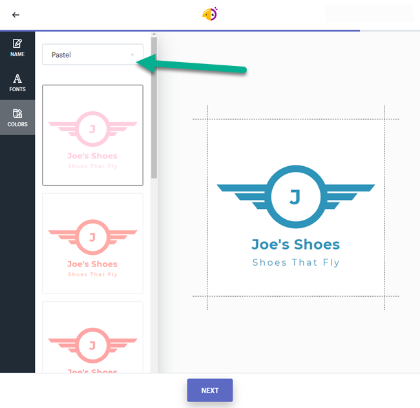Select the Colors section in the sidebar
This screenshot has width=420, height=408.
point(17,117)
